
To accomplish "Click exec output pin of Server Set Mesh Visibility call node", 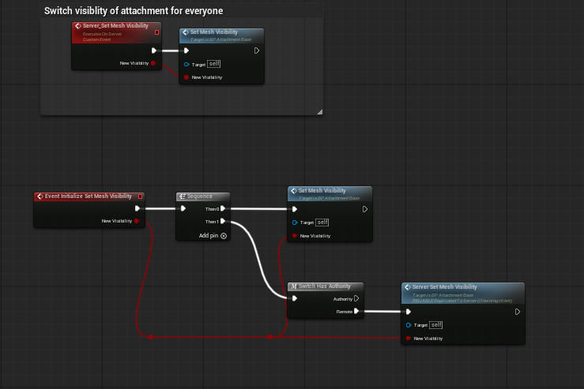I will pos(517,312).
